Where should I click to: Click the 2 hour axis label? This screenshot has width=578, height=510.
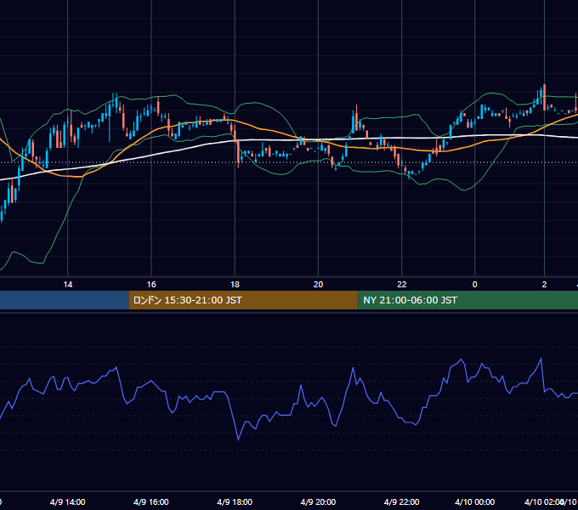pyautogui.click(x=545, y=285)
